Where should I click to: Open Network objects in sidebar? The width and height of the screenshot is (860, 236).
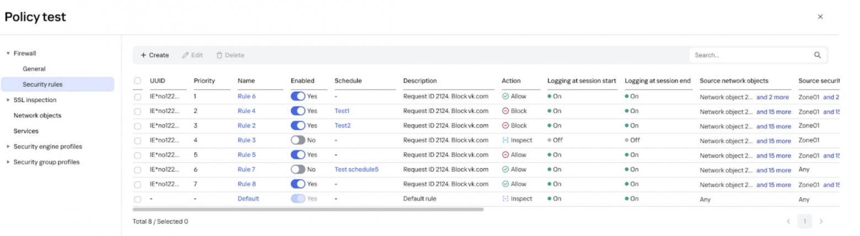click(x=37, y=116)
